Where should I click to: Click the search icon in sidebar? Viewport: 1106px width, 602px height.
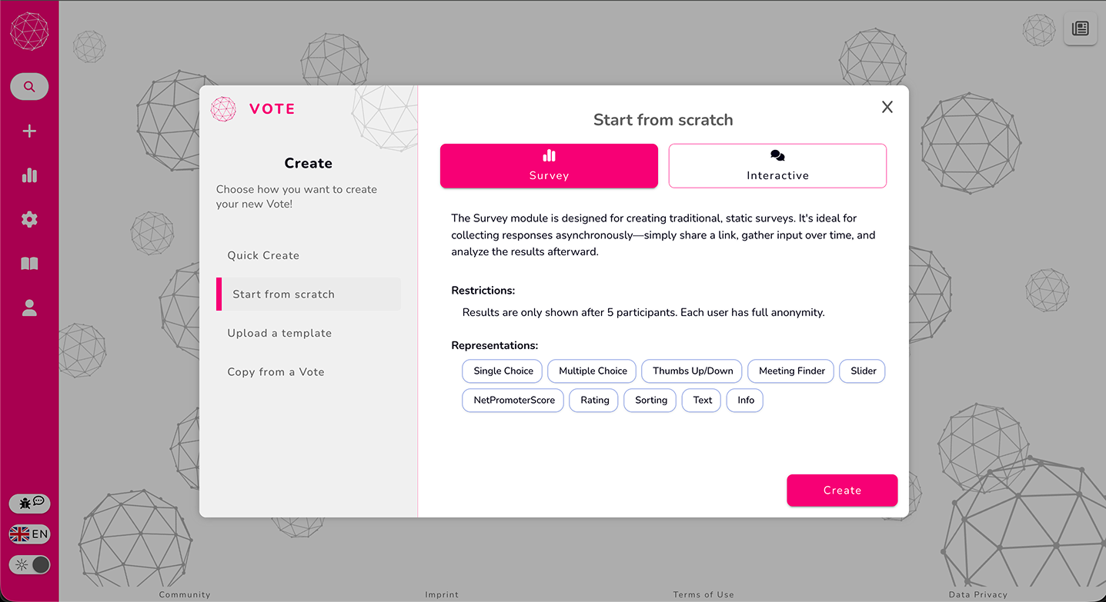click(29, 87)
